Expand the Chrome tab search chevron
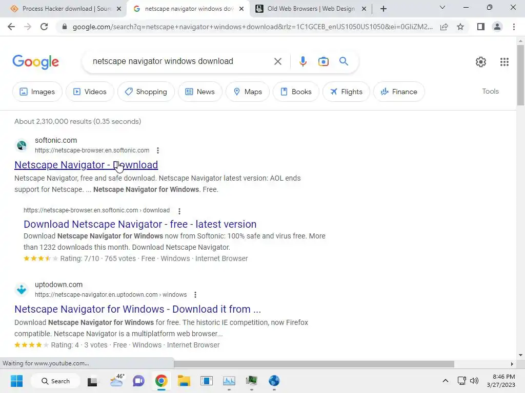 tap(442, 7)
